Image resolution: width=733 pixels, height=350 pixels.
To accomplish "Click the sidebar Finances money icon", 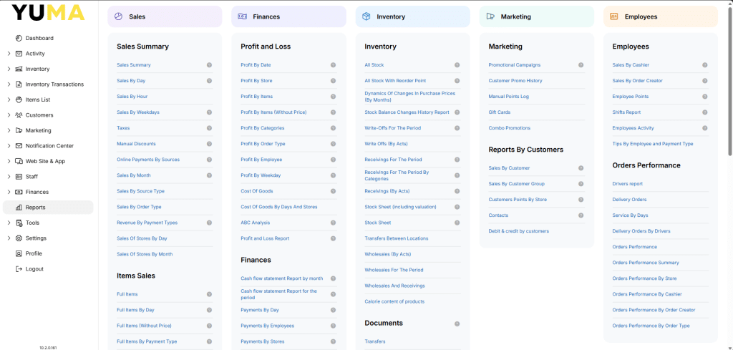I will (x=19, y=192).
